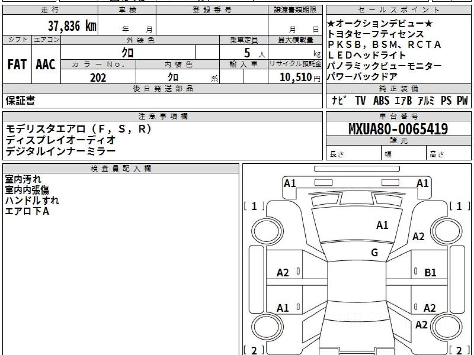Click the 最大積載量 header
Image resolution: width=474 pixels, height=355 pixels.
(295, 40)
